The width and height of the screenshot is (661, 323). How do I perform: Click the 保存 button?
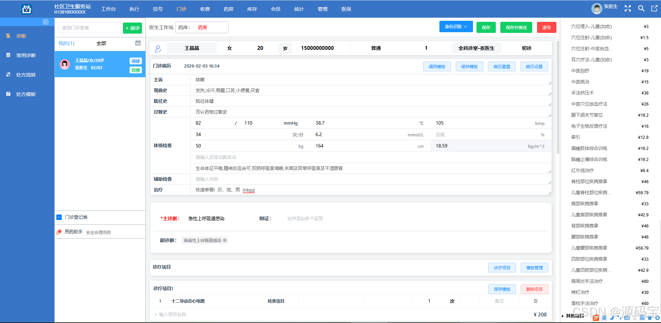(x=486, y=27)
